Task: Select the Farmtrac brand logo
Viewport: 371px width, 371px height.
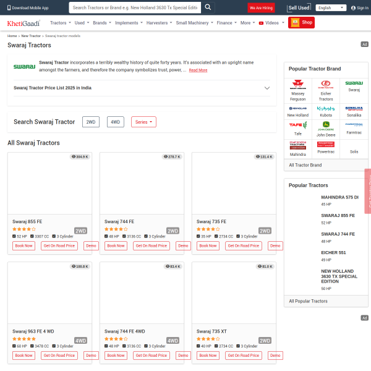Action: coord(354,124)
